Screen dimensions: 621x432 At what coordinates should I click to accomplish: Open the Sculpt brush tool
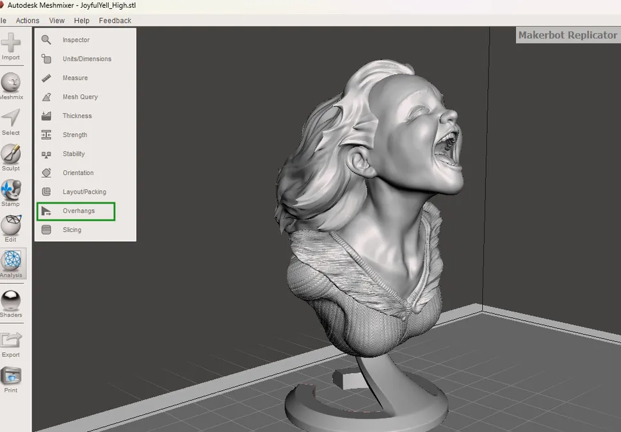click(11, 157)
